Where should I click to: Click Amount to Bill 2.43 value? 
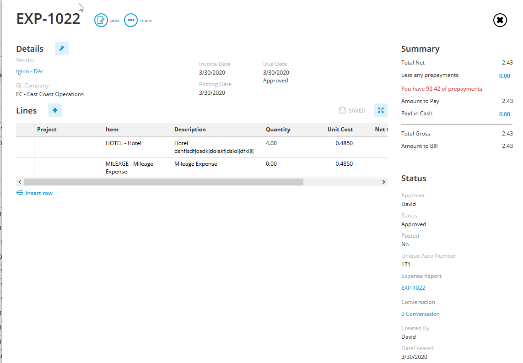click(507, 146)
